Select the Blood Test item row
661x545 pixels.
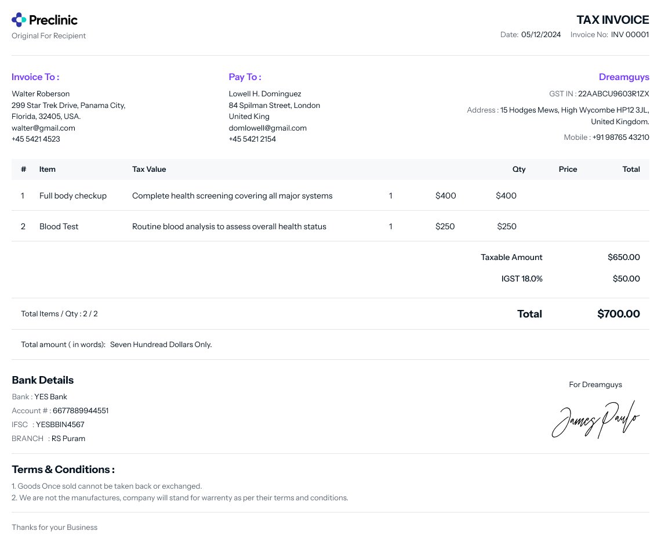click(59, 226)
